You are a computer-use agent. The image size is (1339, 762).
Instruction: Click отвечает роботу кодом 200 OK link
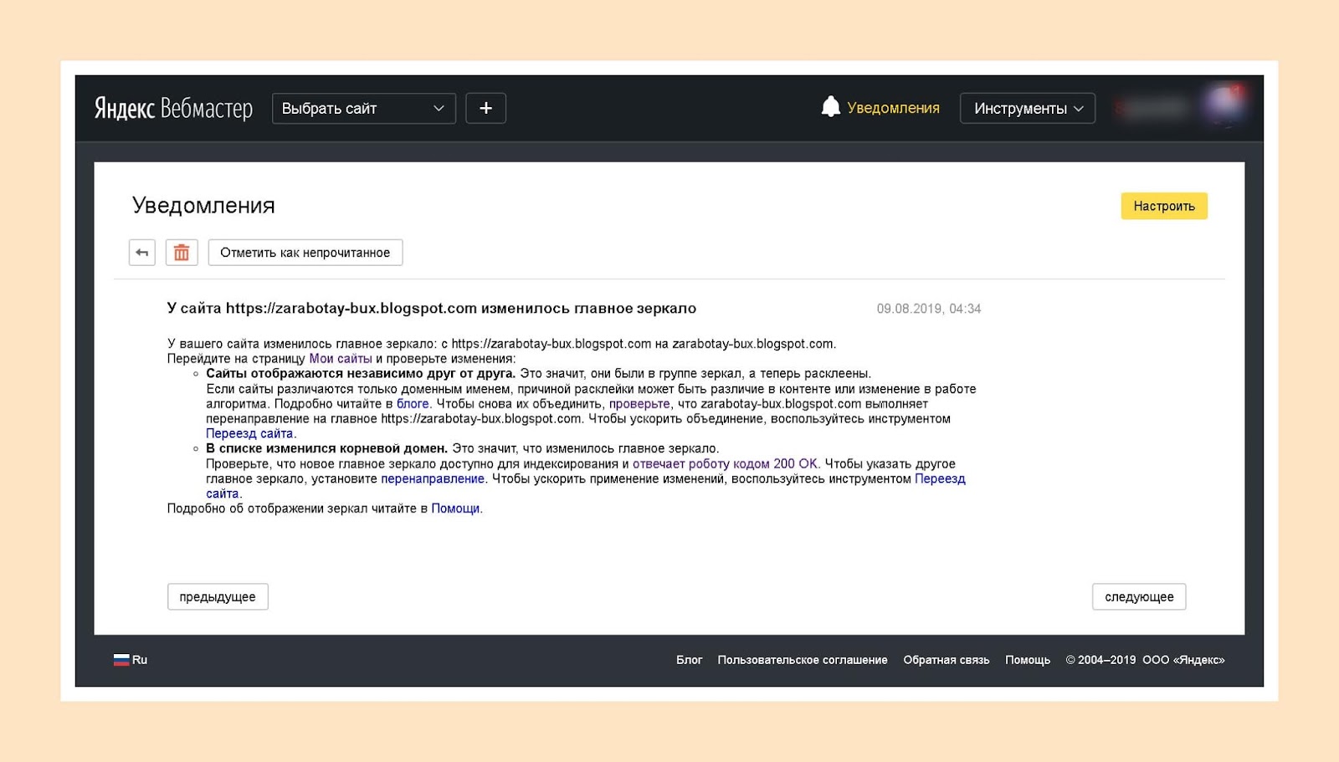[725, 463]
